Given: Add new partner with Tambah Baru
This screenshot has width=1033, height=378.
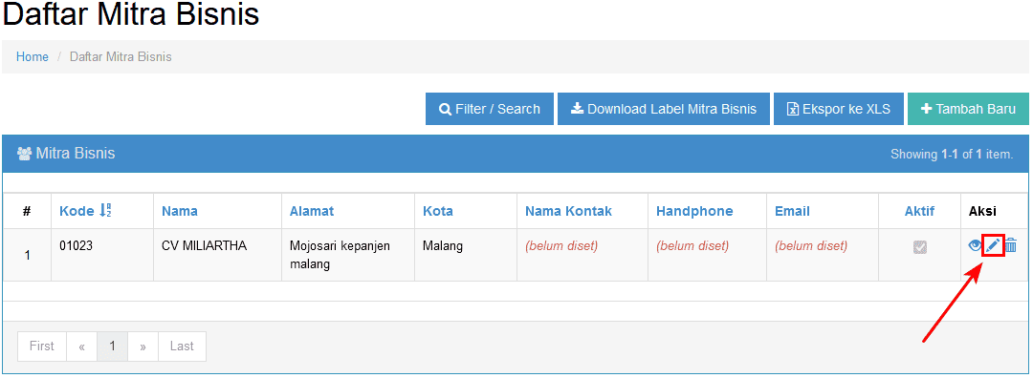Looking at the screenshot, I should [968, 109].
